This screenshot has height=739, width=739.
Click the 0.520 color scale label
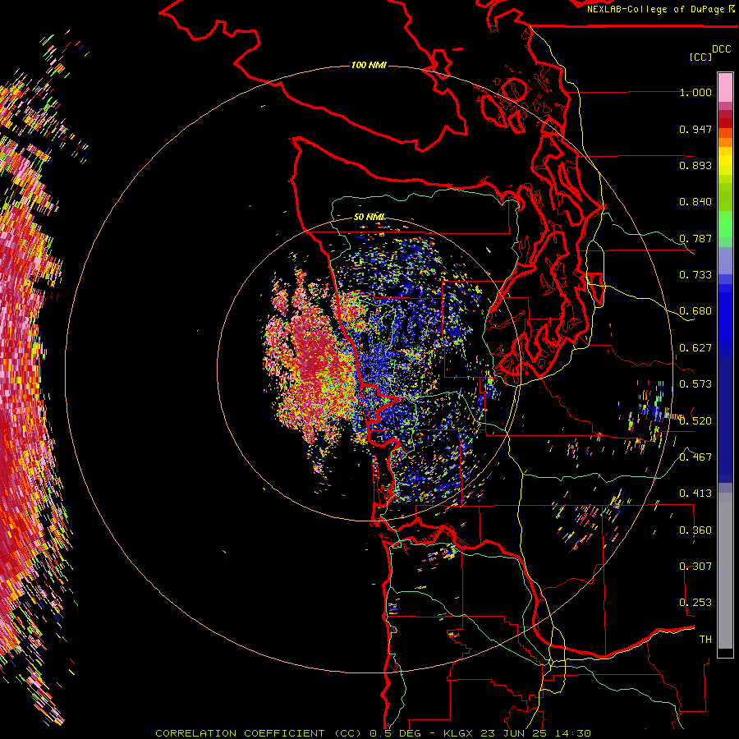coord(695,421)
